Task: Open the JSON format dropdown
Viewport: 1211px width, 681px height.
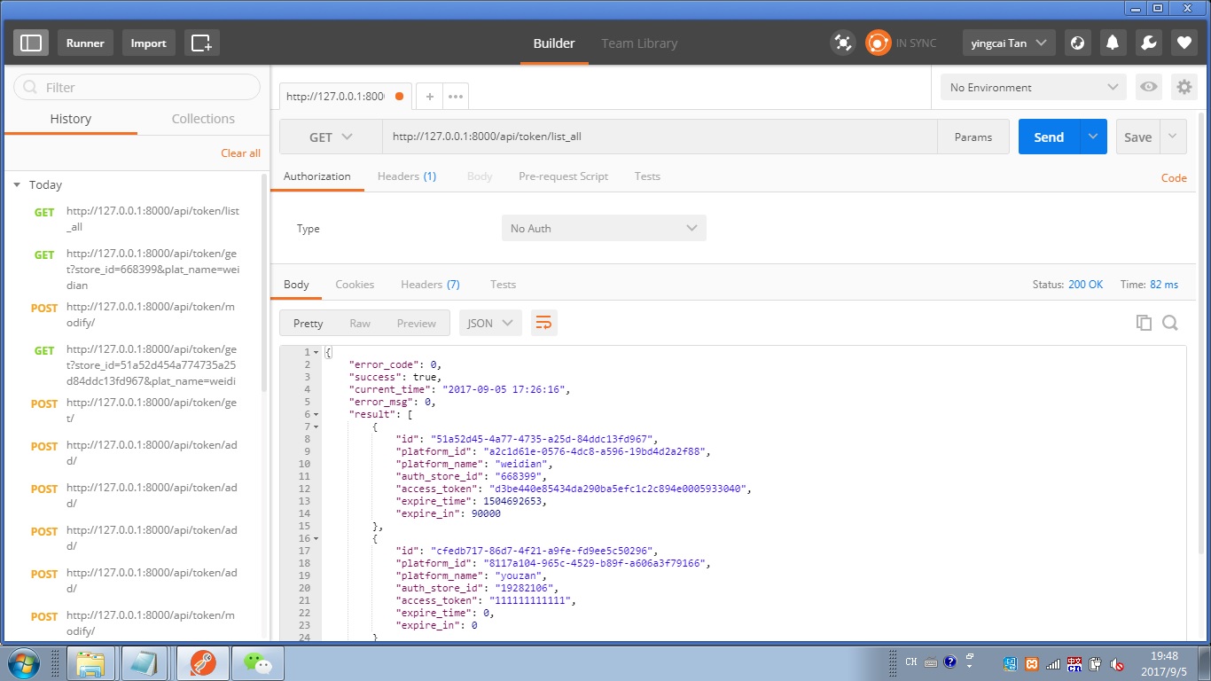Action: point(490,323)
